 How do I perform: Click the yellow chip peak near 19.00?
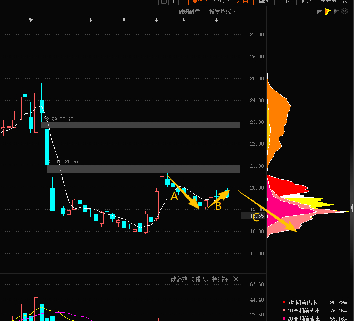pos(316,203)
